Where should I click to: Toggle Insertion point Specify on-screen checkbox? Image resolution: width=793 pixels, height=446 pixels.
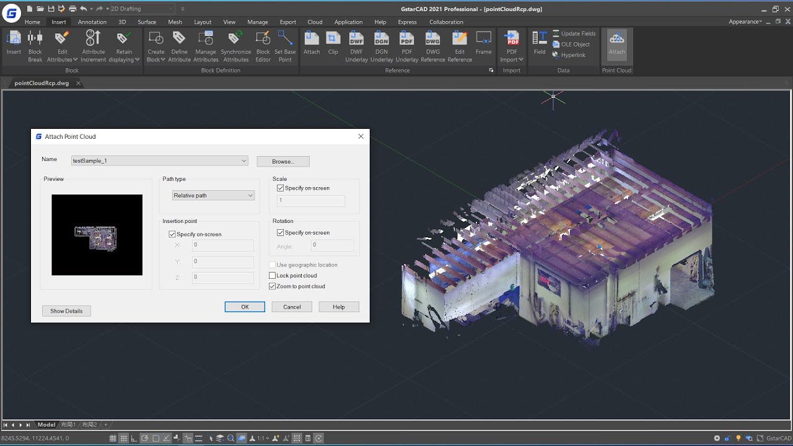pos(172,234)
